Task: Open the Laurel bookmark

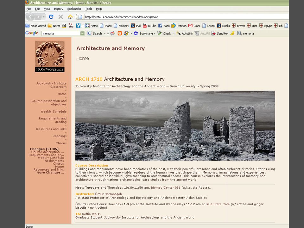Action: click(x=209, y=26)
